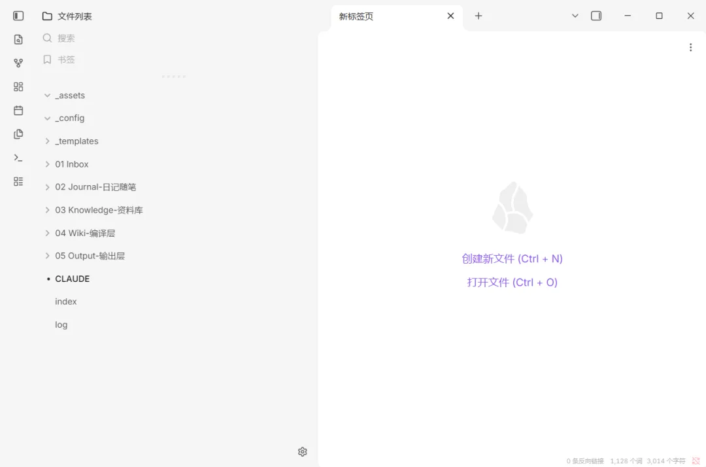This screenshot has height=467, width=706.
Task: Open the log note
Action: [61, 324]
